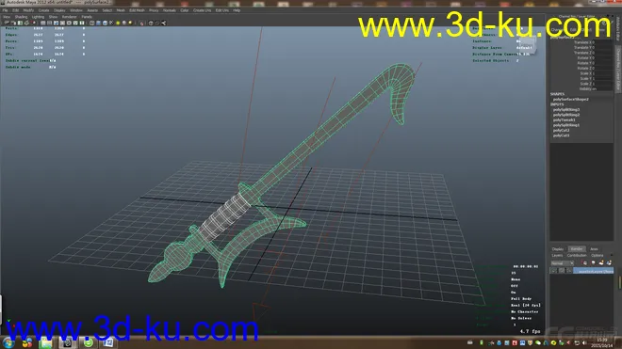Open the Create UVs menu

(x=202, y=10)
